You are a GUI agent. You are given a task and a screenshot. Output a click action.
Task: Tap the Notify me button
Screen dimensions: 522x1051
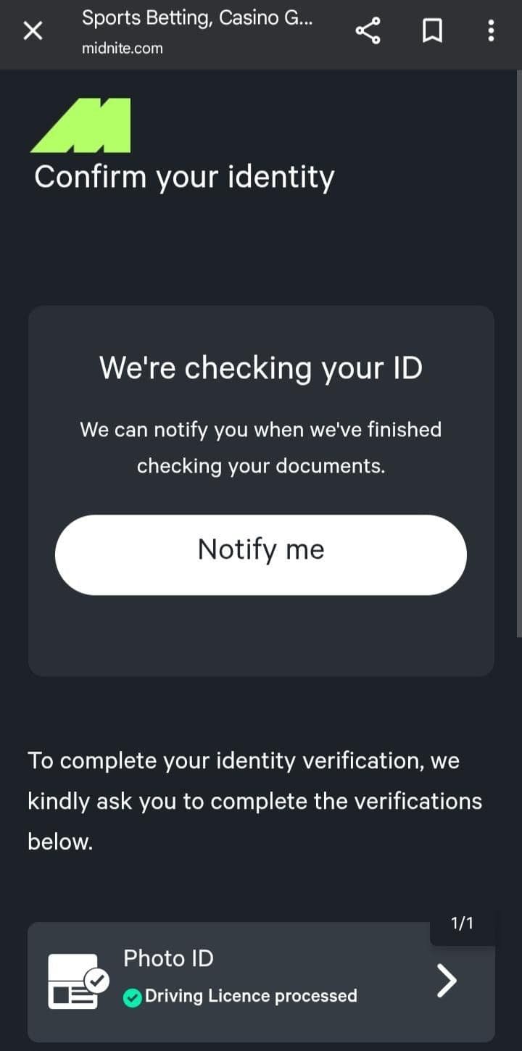(x=261, y=555)
